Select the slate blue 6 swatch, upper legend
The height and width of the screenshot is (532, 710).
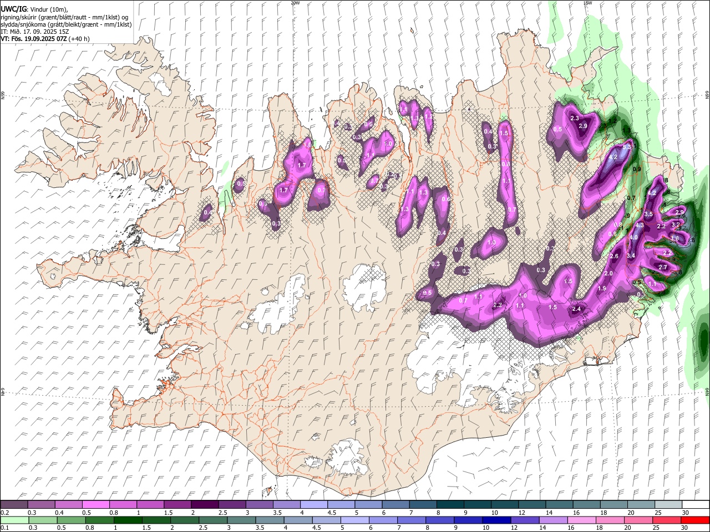pos(395,504)
